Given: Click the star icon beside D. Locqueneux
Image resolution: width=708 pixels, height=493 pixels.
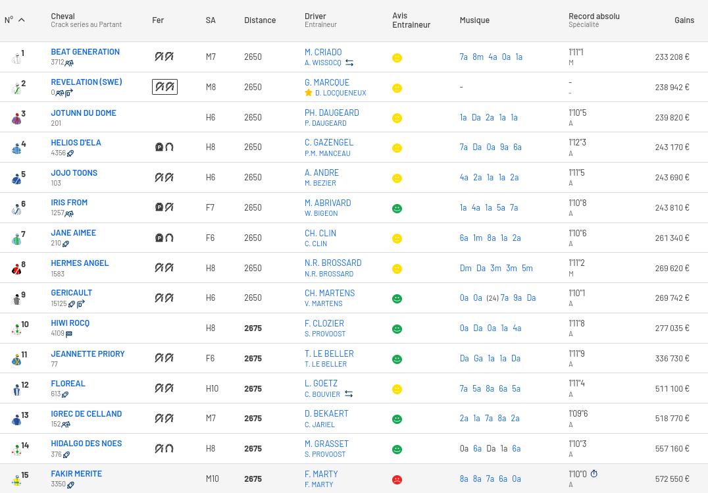Looking at the screenshot, I should point(309,93).
